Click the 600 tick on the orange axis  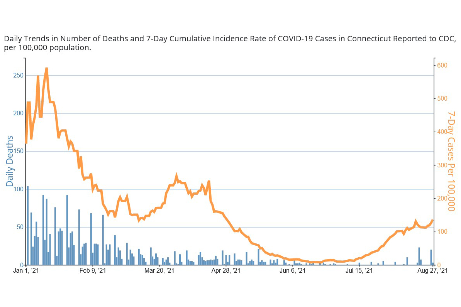tap(442, 66)
